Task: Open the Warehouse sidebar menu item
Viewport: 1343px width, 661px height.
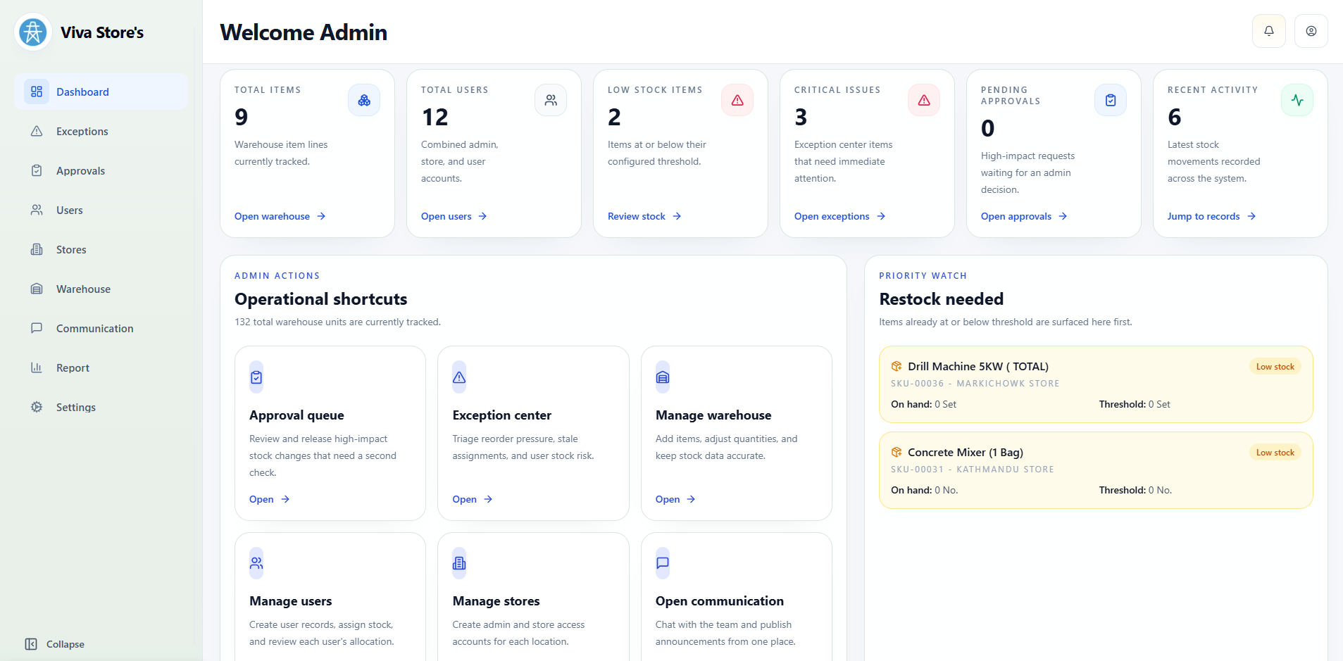Action: point(101,289)
